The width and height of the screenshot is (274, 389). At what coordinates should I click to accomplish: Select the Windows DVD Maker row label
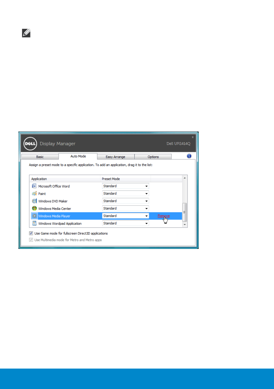(x=53, y=201)
